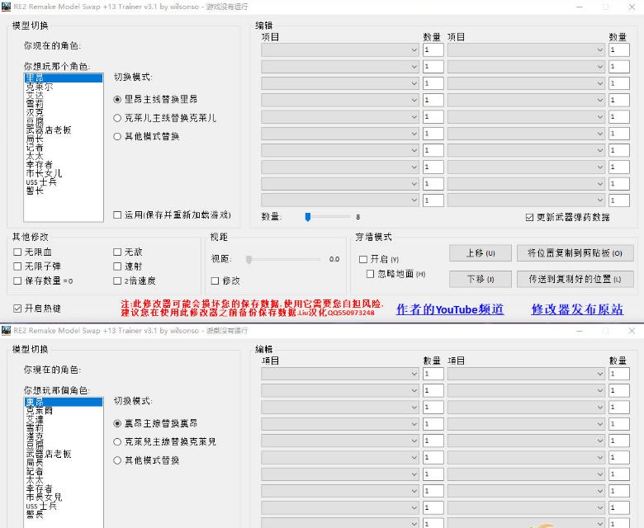
Task: Open second-row left 项目 dropdown, Simplified Chinese window
Action: [339, 67]
